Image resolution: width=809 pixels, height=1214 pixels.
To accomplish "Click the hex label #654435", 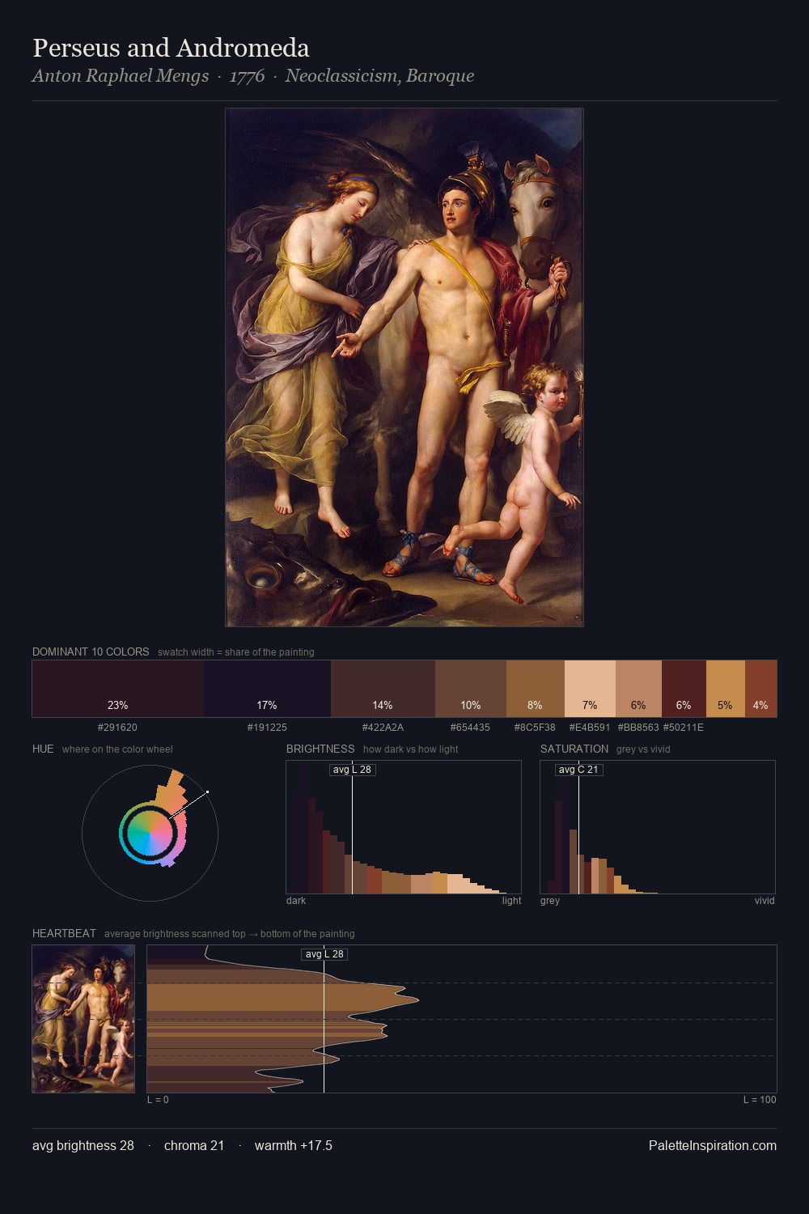I will (x=470, y=728).
